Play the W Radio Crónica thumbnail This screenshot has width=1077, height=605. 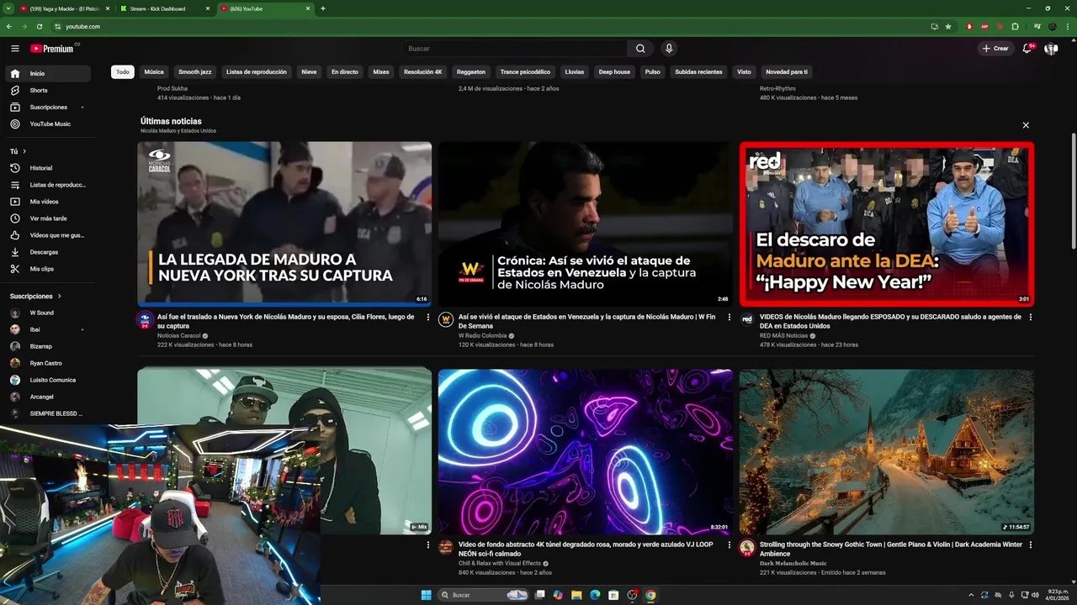585,224
